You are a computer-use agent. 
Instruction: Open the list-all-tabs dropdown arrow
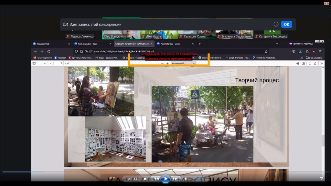pyautogui.click(x=277, y=44)
